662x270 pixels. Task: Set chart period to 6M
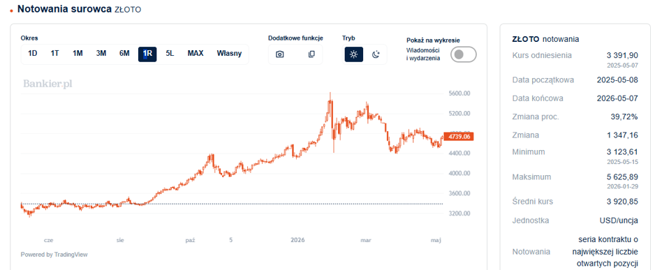(x=124, y=54)
